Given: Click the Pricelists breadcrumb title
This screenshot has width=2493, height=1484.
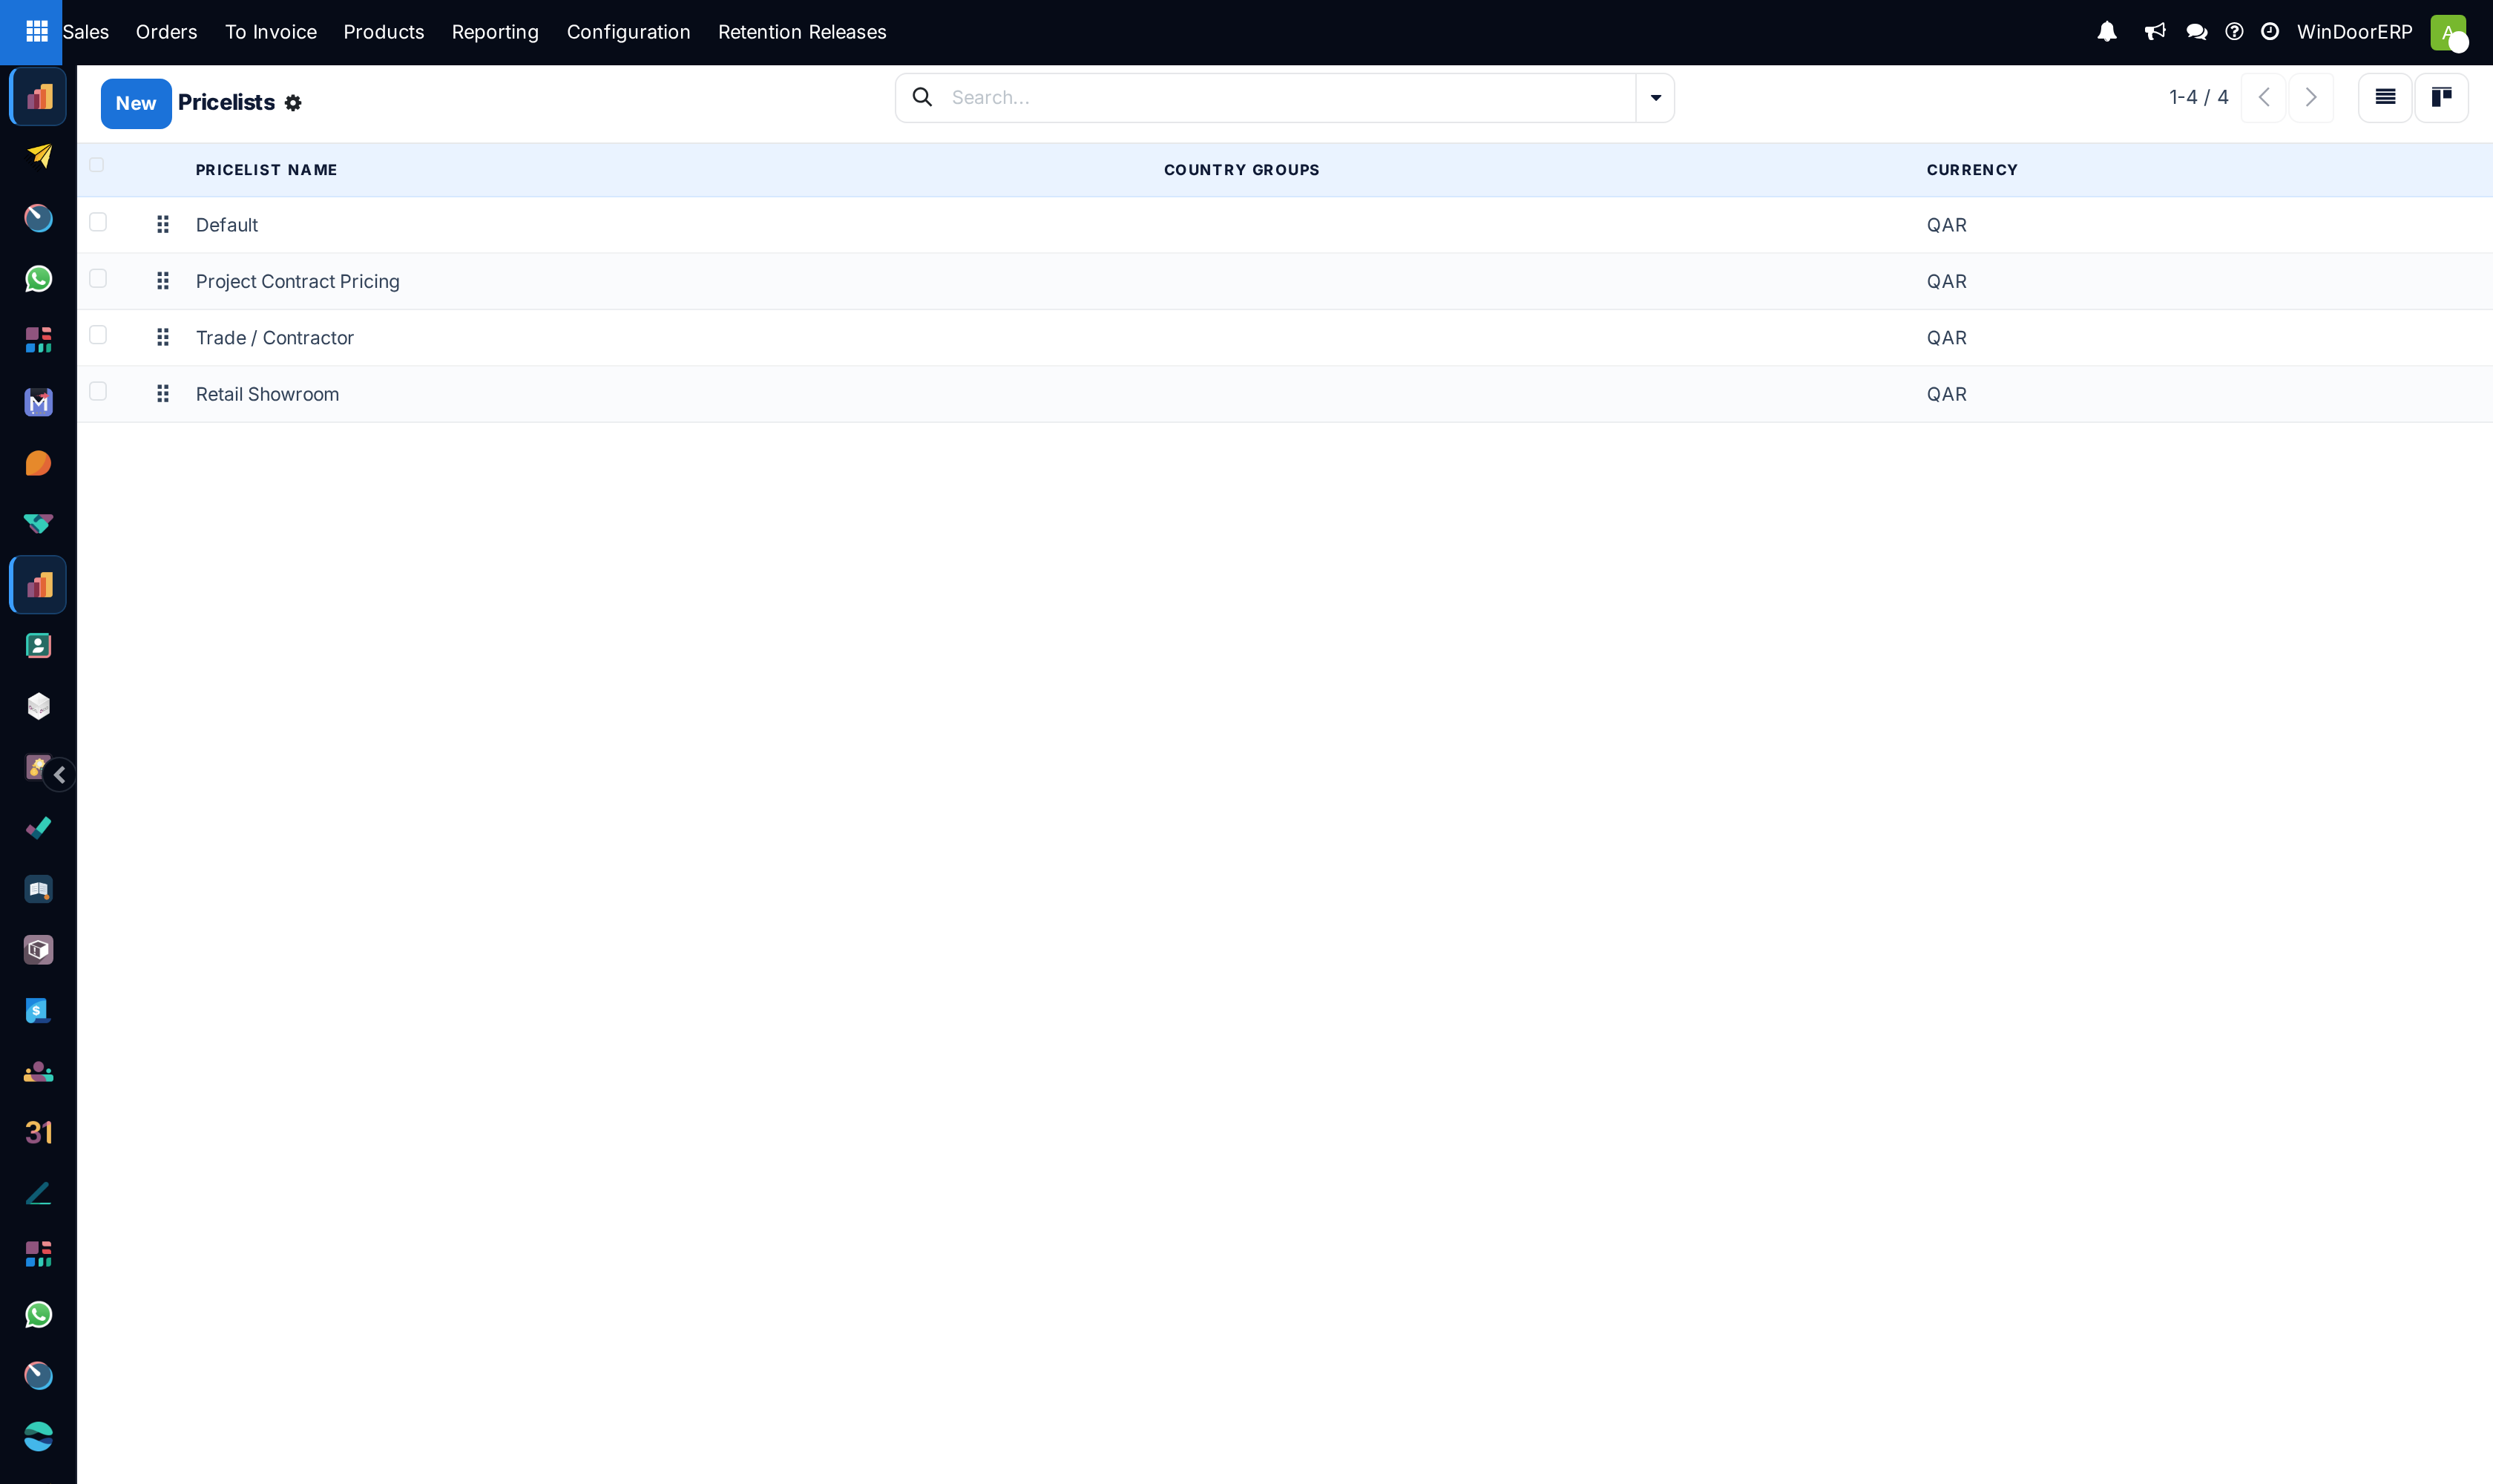Looking at the screenshot, I should [x=226, y=103].
